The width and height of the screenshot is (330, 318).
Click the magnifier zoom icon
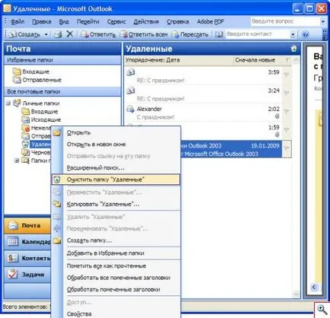(322, 310)
